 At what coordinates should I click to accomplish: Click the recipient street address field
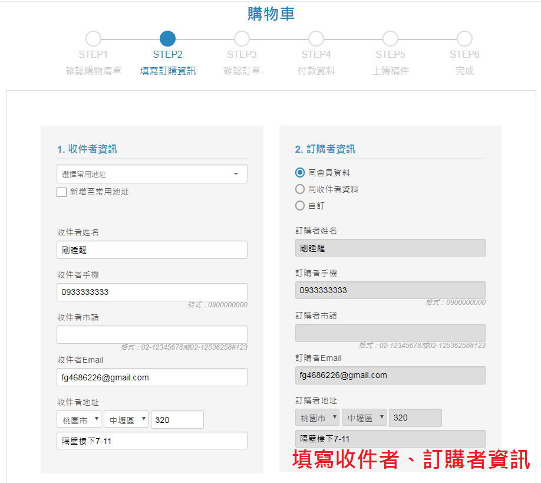click(x=151, y=441)
